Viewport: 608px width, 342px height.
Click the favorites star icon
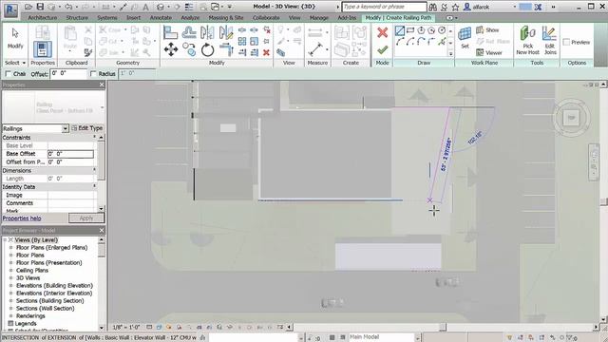(x=455, y=7)
